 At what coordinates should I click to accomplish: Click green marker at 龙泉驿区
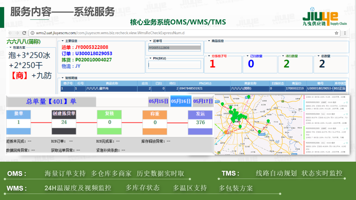[259, 132]
